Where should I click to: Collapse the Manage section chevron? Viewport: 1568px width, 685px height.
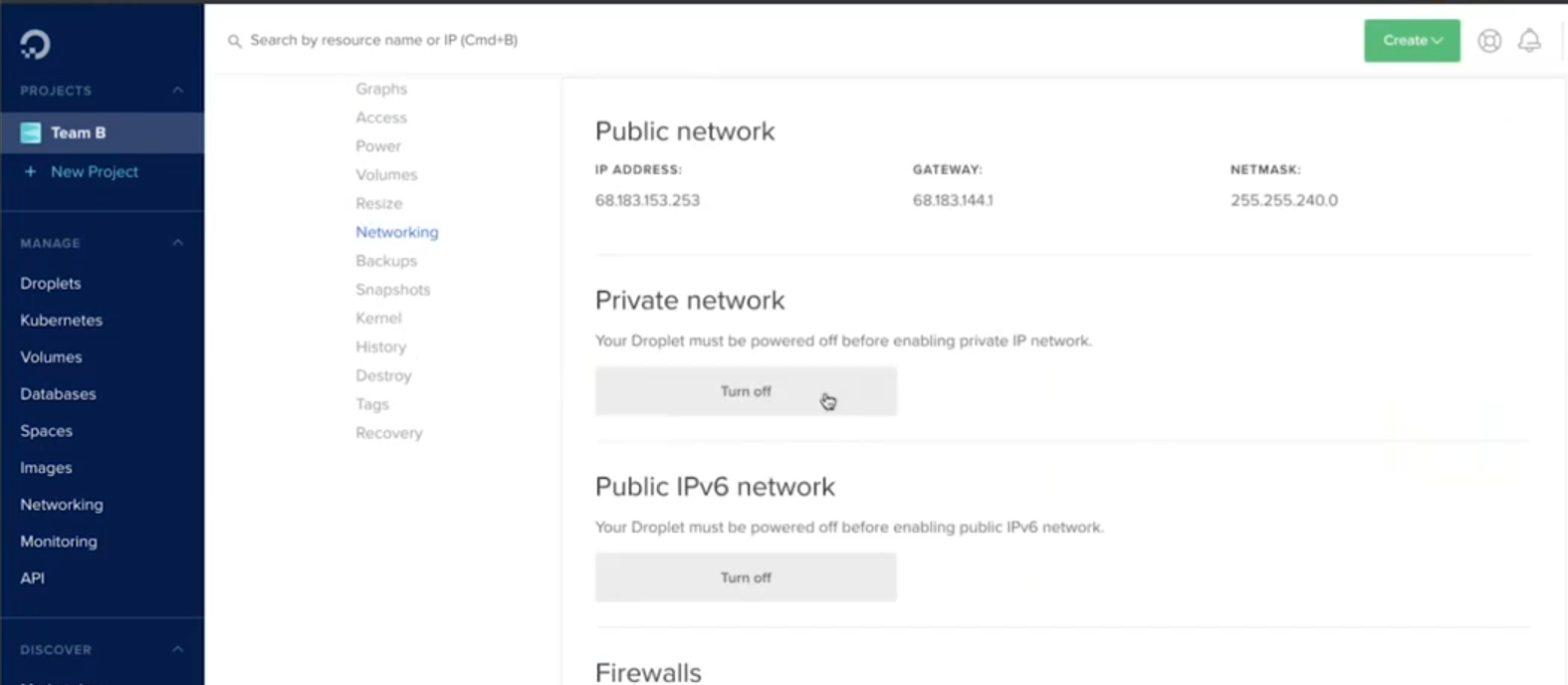click(177, 243)
